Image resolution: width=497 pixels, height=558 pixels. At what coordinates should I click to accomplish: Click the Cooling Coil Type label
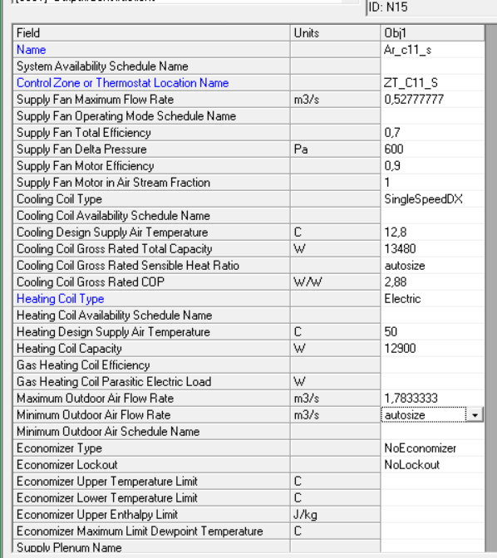(x=59, y=199)
